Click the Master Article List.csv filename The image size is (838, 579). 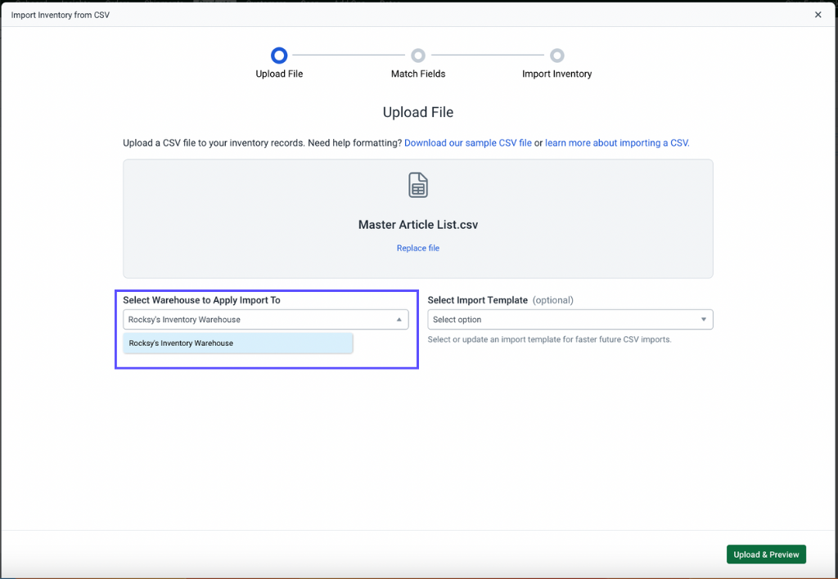point(418,225)
